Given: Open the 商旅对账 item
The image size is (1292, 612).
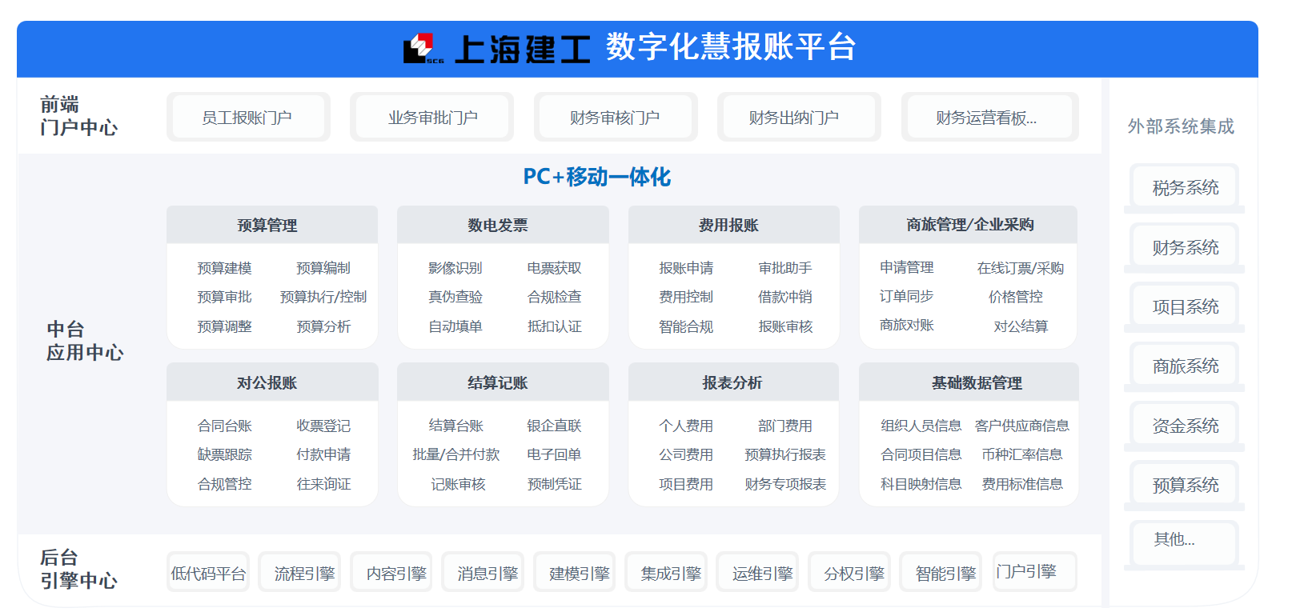Looking at the screenshot, I should pyautogui.click(x=907, y=325).
